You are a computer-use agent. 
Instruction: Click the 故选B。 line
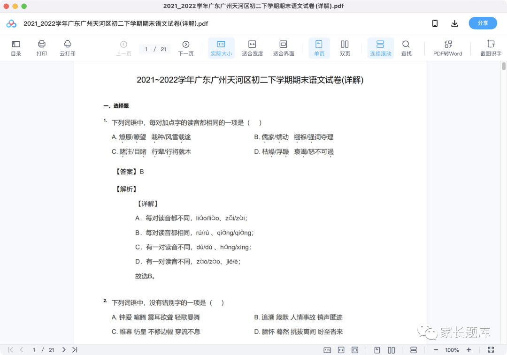click(145, 276)
